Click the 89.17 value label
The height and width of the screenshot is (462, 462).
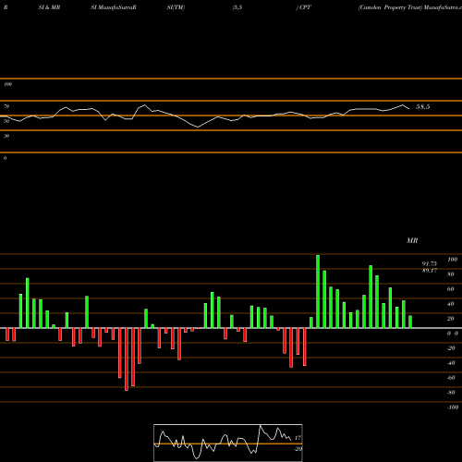coord(430,271)
